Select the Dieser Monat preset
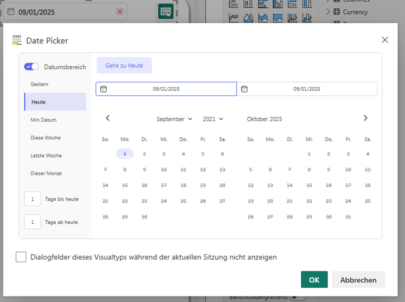The height and width of the screenshot is (302, 405). point(55,173)
